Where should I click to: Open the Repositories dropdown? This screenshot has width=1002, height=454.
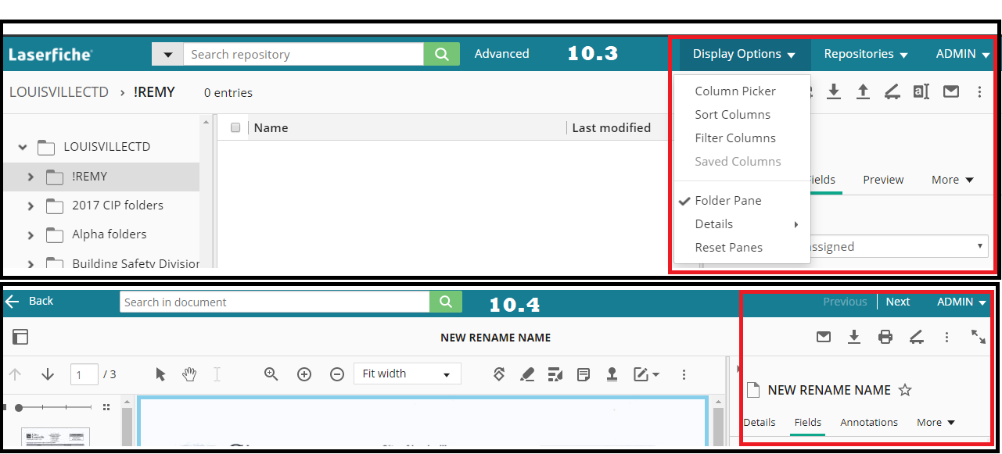(866, 54)
